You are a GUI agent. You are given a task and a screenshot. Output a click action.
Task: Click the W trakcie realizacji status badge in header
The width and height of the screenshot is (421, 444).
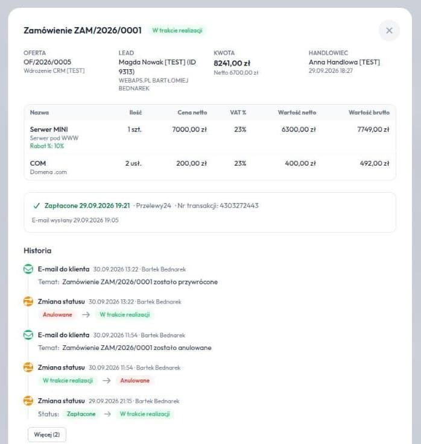click(177, 30)
